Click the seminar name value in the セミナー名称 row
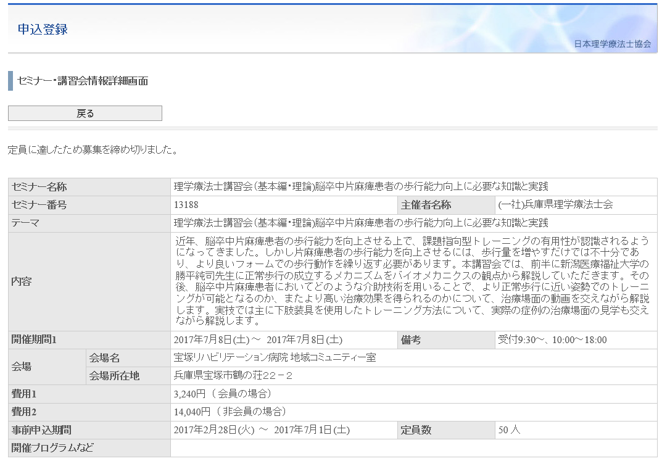 pyautogui.click(x=361, y=186)
